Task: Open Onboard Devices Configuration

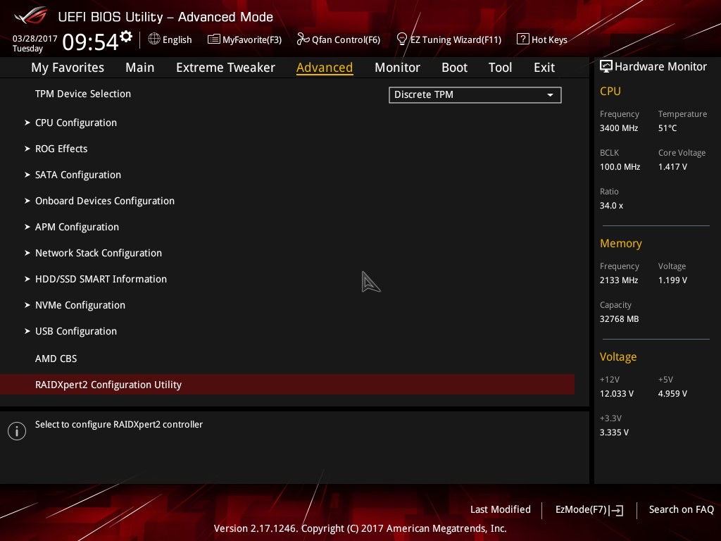Action: [x=104, y=201]
